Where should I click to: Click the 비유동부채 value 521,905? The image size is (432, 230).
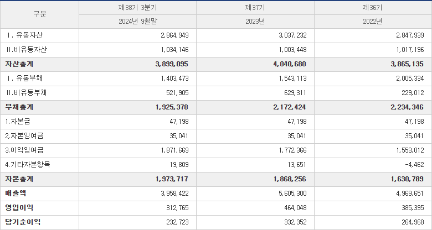click(177, 93)
